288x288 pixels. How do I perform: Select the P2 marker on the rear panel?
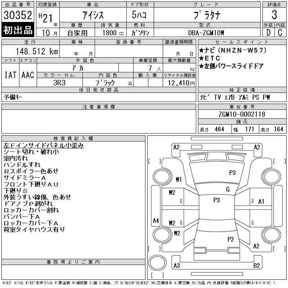coord(231,239)
